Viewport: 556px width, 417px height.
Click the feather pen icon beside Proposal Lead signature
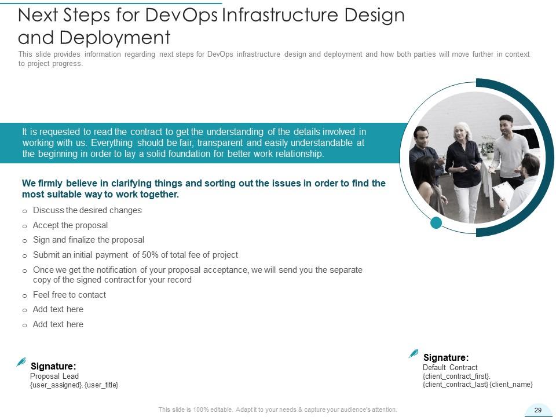coord(21,362)
